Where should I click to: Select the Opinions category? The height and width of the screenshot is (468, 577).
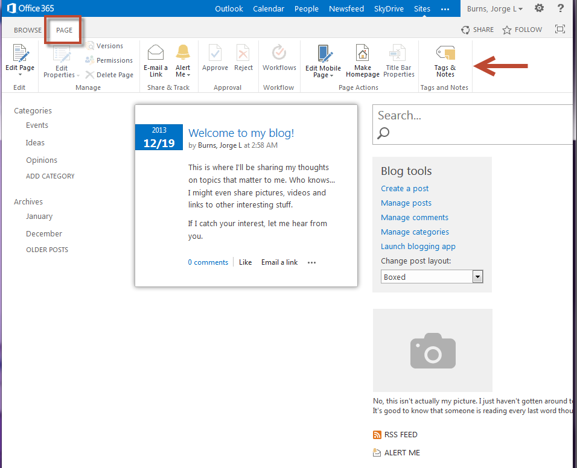(x=42, y=160)
